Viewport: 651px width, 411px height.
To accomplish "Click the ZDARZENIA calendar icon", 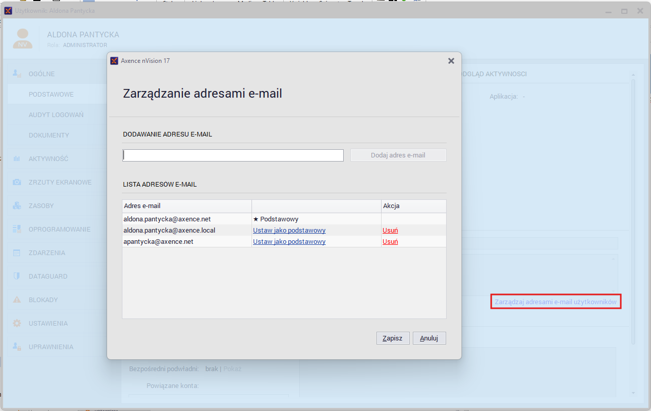I will click(17, 253).
